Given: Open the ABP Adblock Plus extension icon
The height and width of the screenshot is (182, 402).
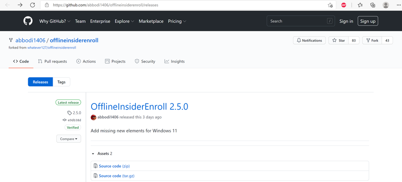Looking at the screenshot, I should 344,5.
